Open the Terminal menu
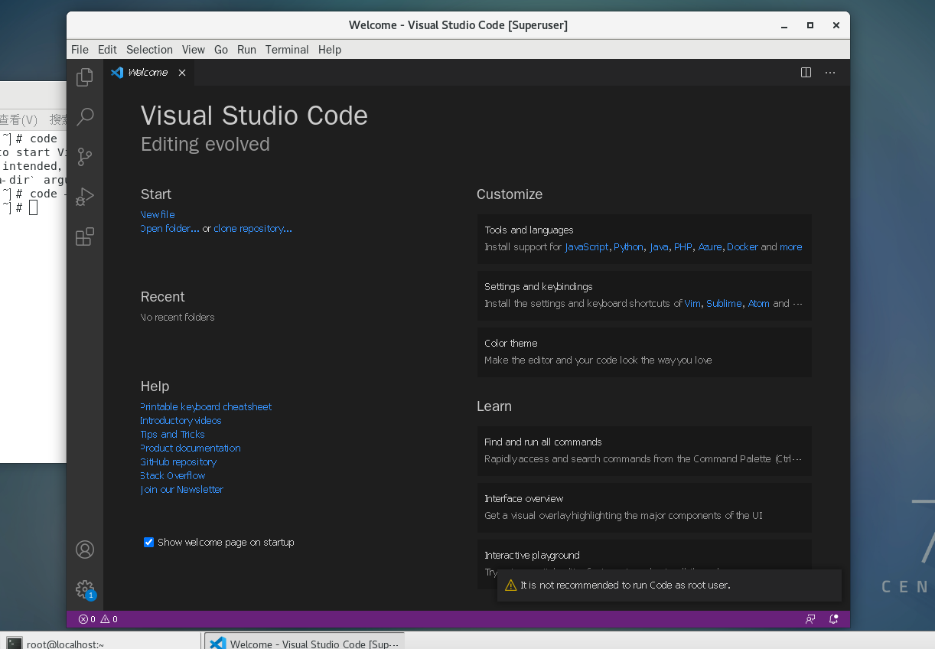The height and width of the screenshot is (649, 935). tap(287, 50)
